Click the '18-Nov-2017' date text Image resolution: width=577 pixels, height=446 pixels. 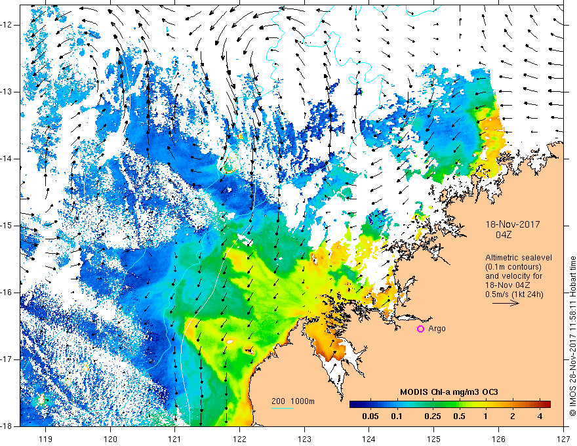(x=513, y=224)
